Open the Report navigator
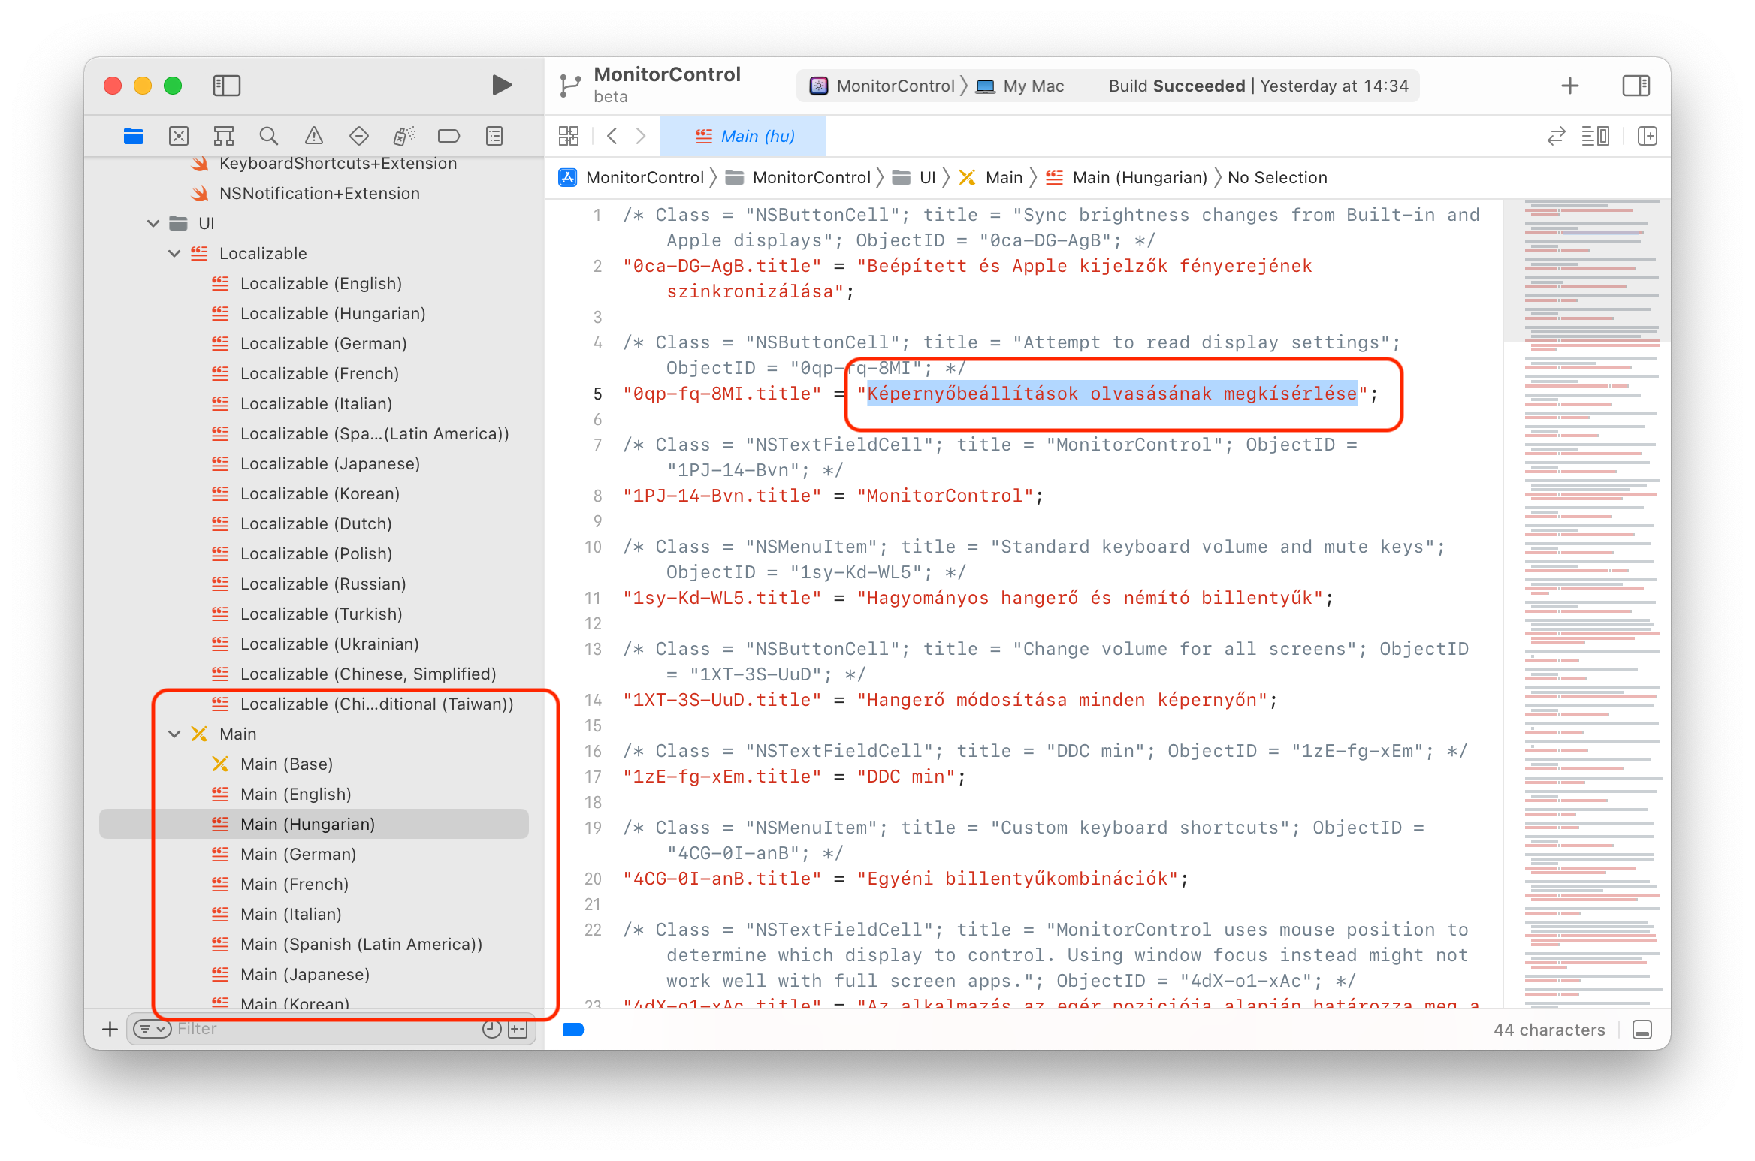Viewport: 1755px width, 1161px height. click(x=494, y=136)
